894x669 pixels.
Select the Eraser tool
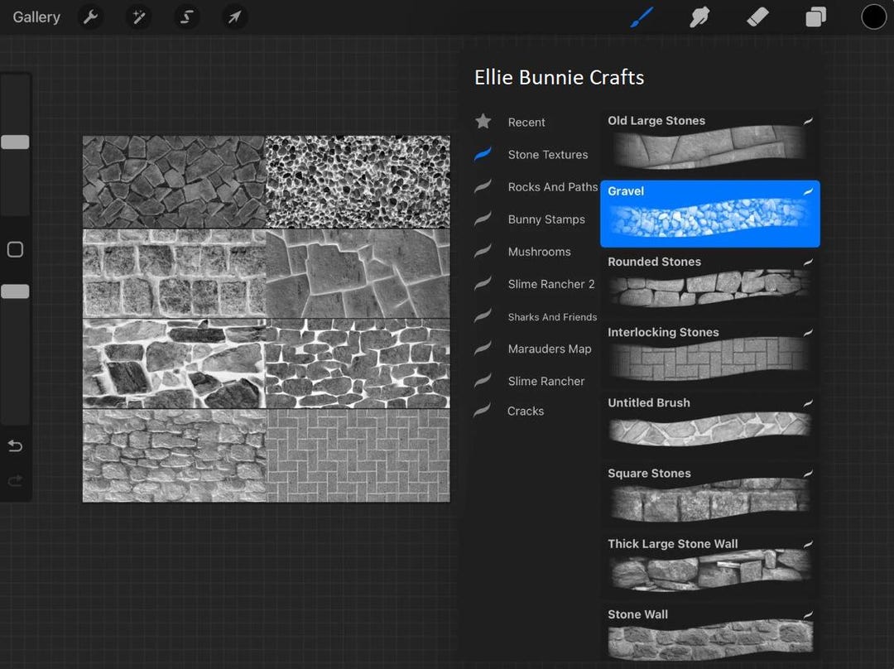click(757, 17)
